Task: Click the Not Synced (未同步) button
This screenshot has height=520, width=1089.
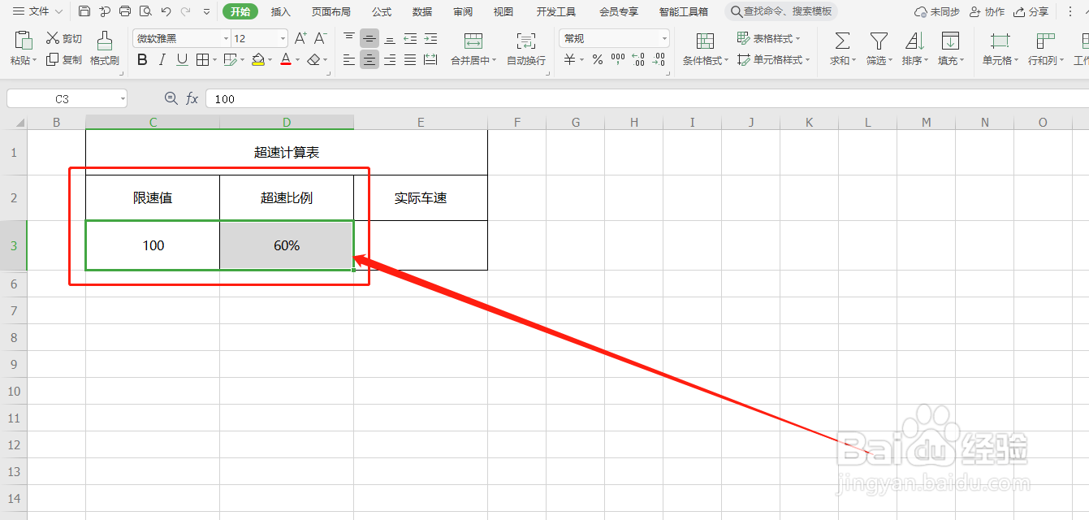Action: click(x=936, y=11)
